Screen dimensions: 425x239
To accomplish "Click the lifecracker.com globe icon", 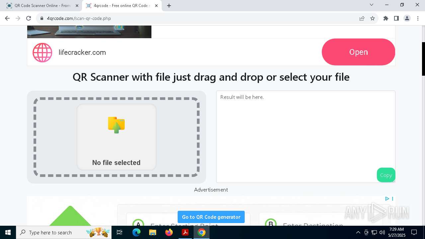I will pos(42,52).
